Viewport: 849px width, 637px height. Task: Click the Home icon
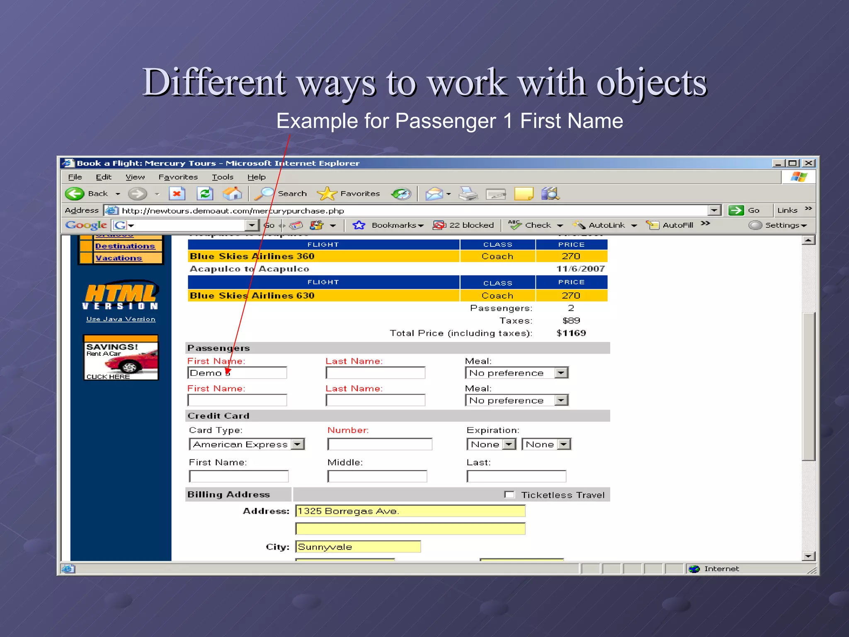(232, 193)
